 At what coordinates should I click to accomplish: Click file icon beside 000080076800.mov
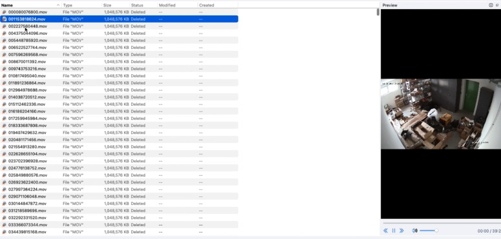click(4, 12)
